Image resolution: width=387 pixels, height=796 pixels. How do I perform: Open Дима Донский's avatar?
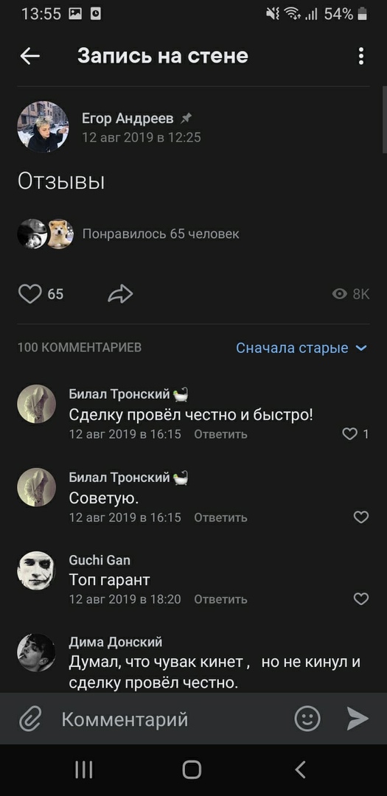(37, 653)
